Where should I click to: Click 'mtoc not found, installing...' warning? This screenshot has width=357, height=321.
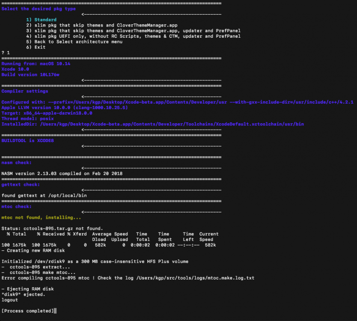click(41, 218)
